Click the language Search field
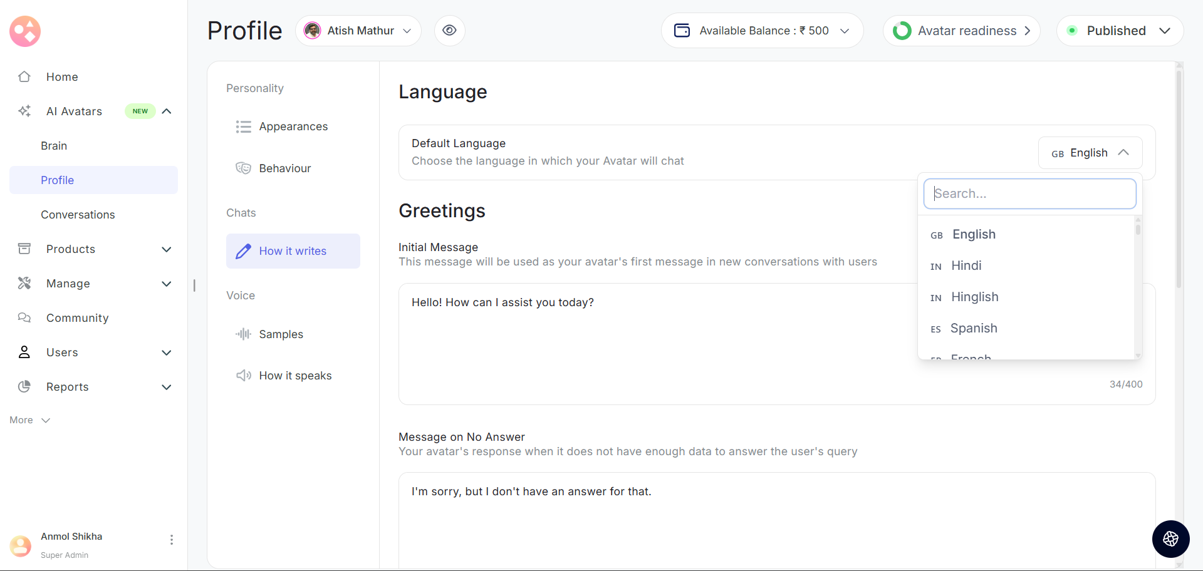 click(1029, 194)
